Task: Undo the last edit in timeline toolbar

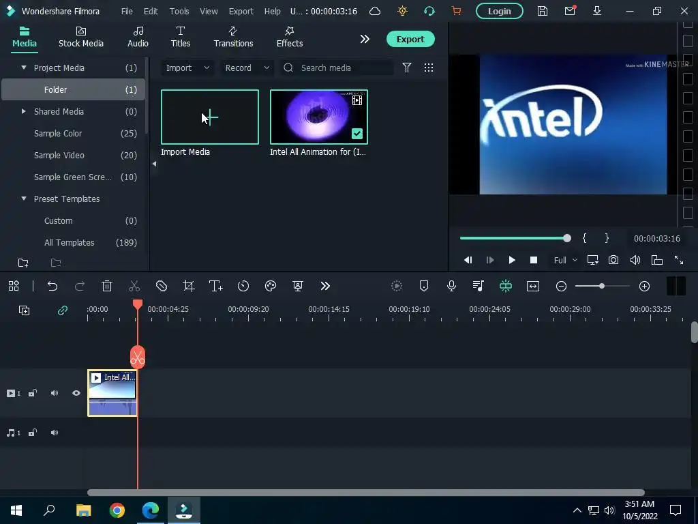Action: [52, 286]
